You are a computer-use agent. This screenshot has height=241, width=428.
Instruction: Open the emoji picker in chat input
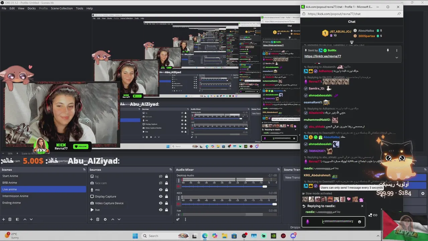point(359,222)
